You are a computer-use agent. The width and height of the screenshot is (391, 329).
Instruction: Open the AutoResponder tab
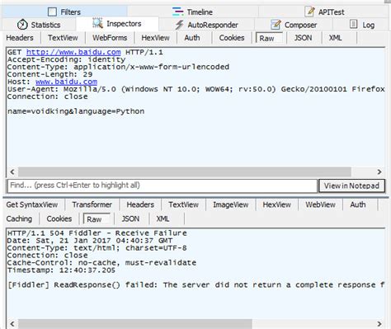(x=207, y=25)
